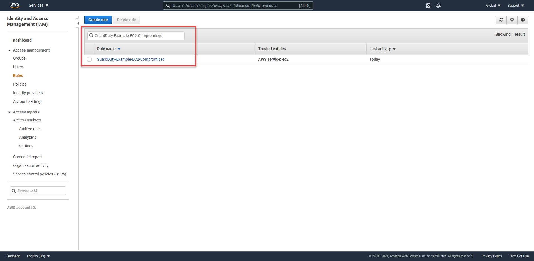Focus the Search IAM field

(38, 191)
